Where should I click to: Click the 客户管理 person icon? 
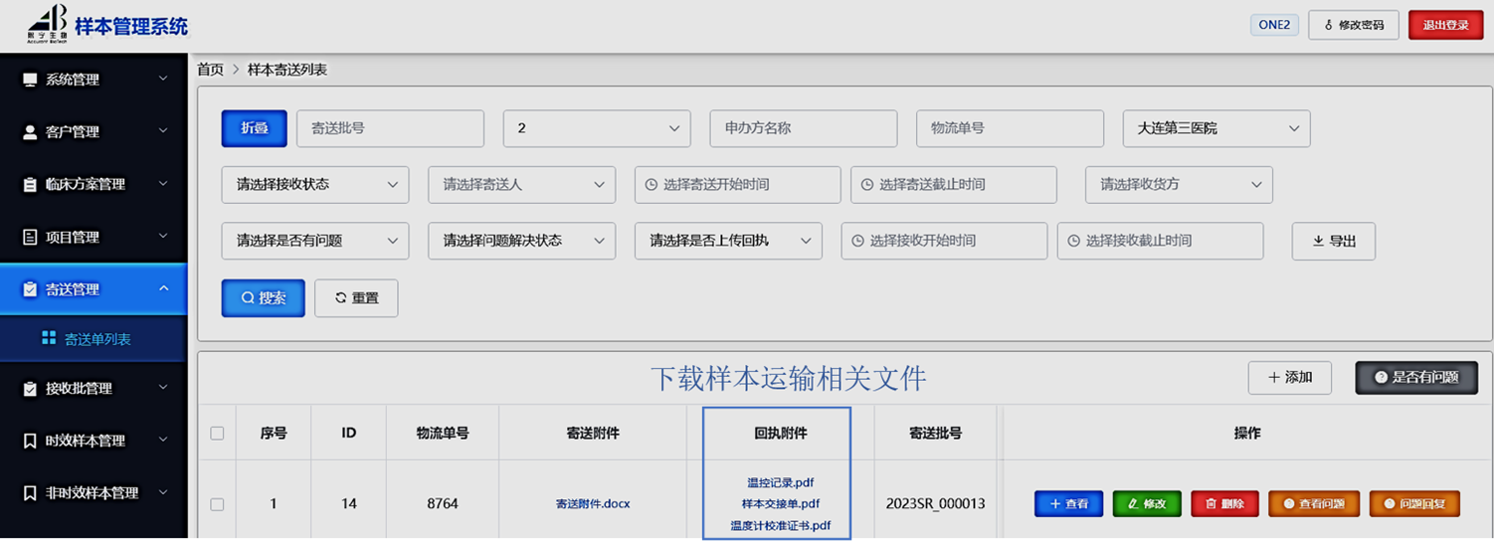30,132
